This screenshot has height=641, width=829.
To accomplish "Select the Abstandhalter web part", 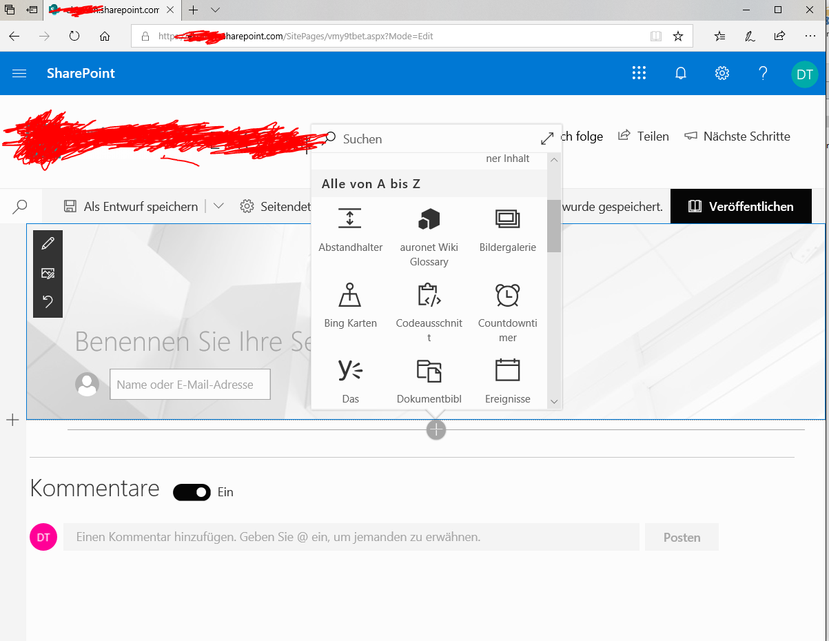I will pyautogui.click(x=350, y=231).
